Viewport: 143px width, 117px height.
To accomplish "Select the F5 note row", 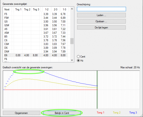I will click(37, 14).
